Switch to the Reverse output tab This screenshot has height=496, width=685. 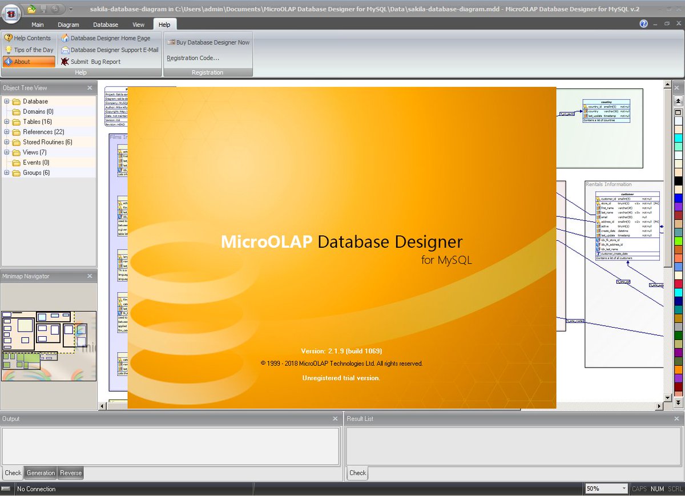(x=71, y=473)
